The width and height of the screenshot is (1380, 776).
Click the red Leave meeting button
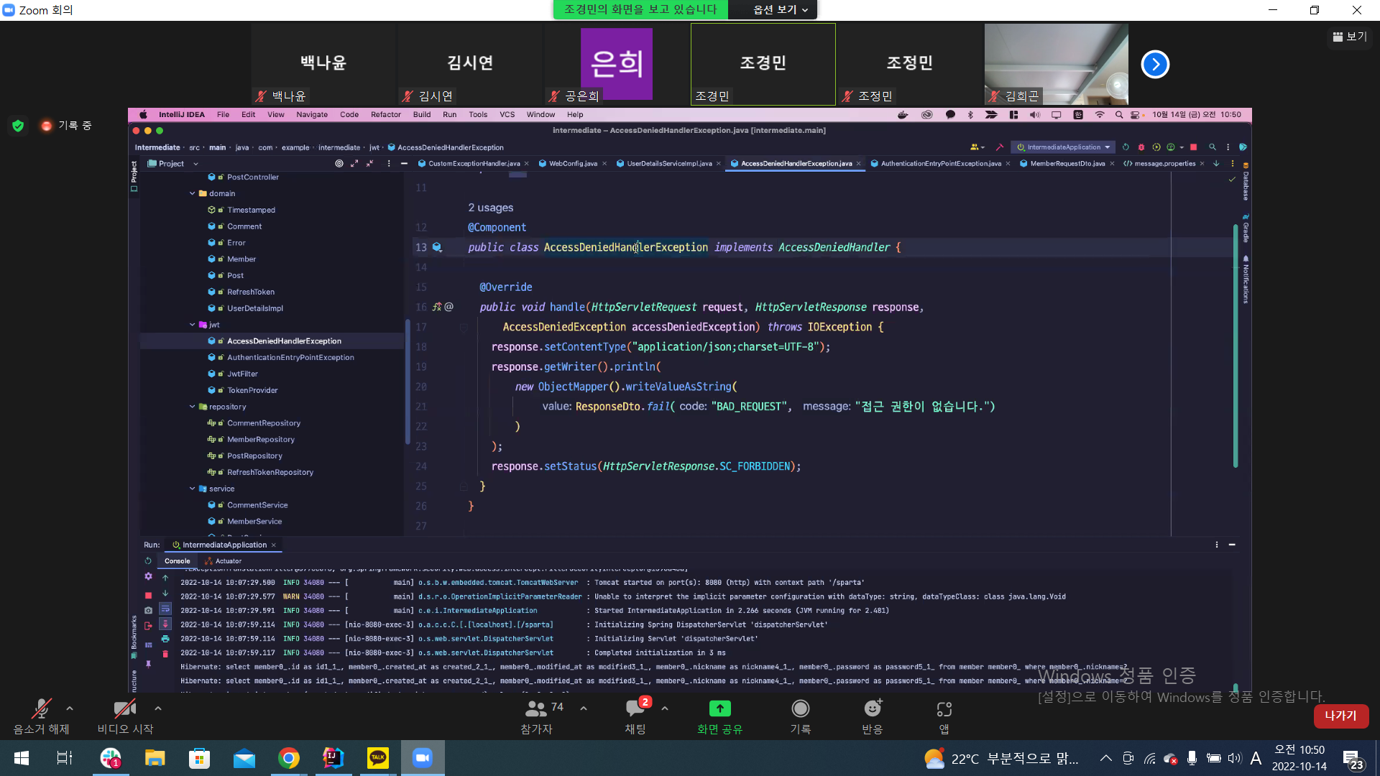tap(1340, 716)
